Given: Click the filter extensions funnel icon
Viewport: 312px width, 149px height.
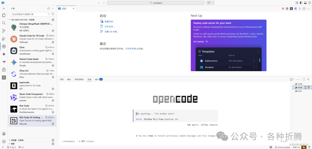Looking at the screenshot, I should click(53, 14).
